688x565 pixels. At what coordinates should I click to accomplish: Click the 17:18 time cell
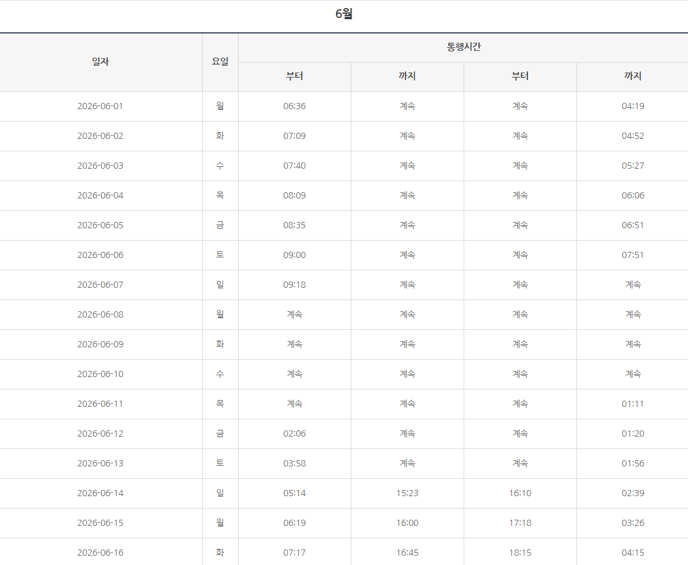pos(520,523)
